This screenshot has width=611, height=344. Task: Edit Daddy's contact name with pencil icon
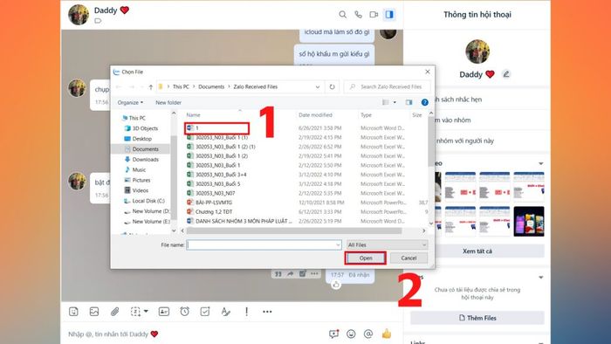[x=505, y=74]
